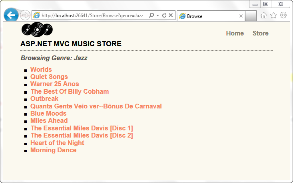
Task: Open the browser Home page icon
Action: (x=264, y=16)
